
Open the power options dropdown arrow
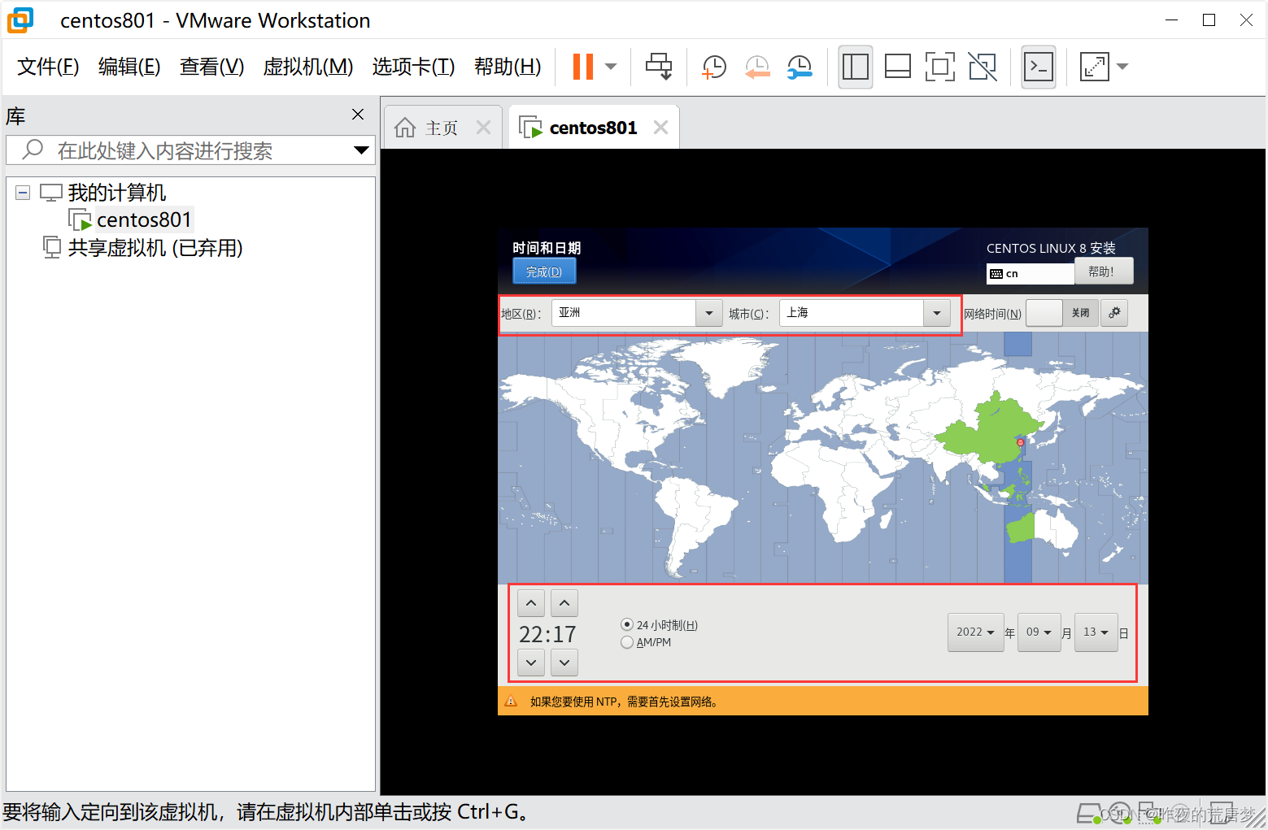(x=611, y=67)
